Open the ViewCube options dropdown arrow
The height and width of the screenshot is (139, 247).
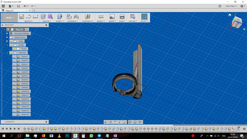coord(244,29)
